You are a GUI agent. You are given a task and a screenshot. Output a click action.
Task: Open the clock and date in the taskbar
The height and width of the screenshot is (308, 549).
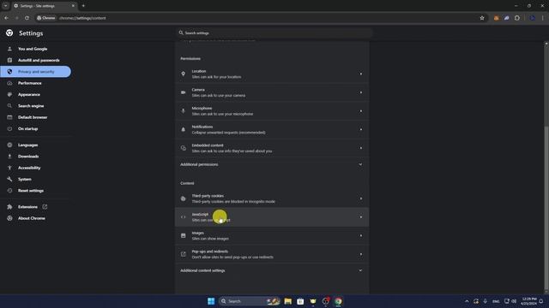coord(529,301)
